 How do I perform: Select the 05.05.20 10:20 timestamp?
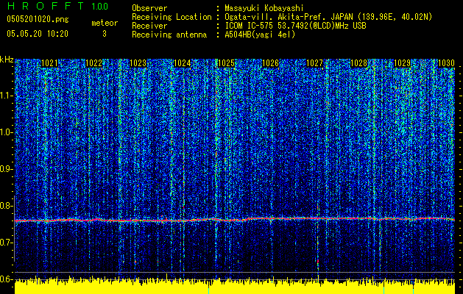(x=37, y=34)
